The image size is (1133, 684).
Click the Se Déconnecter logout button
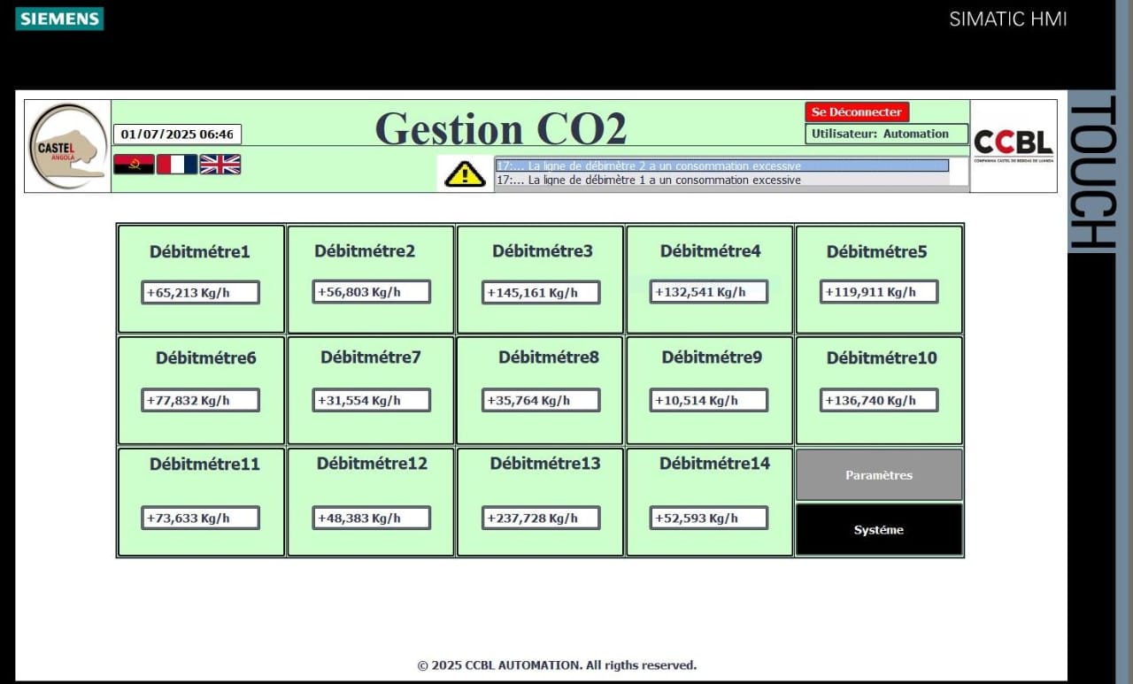pos(857,112)
